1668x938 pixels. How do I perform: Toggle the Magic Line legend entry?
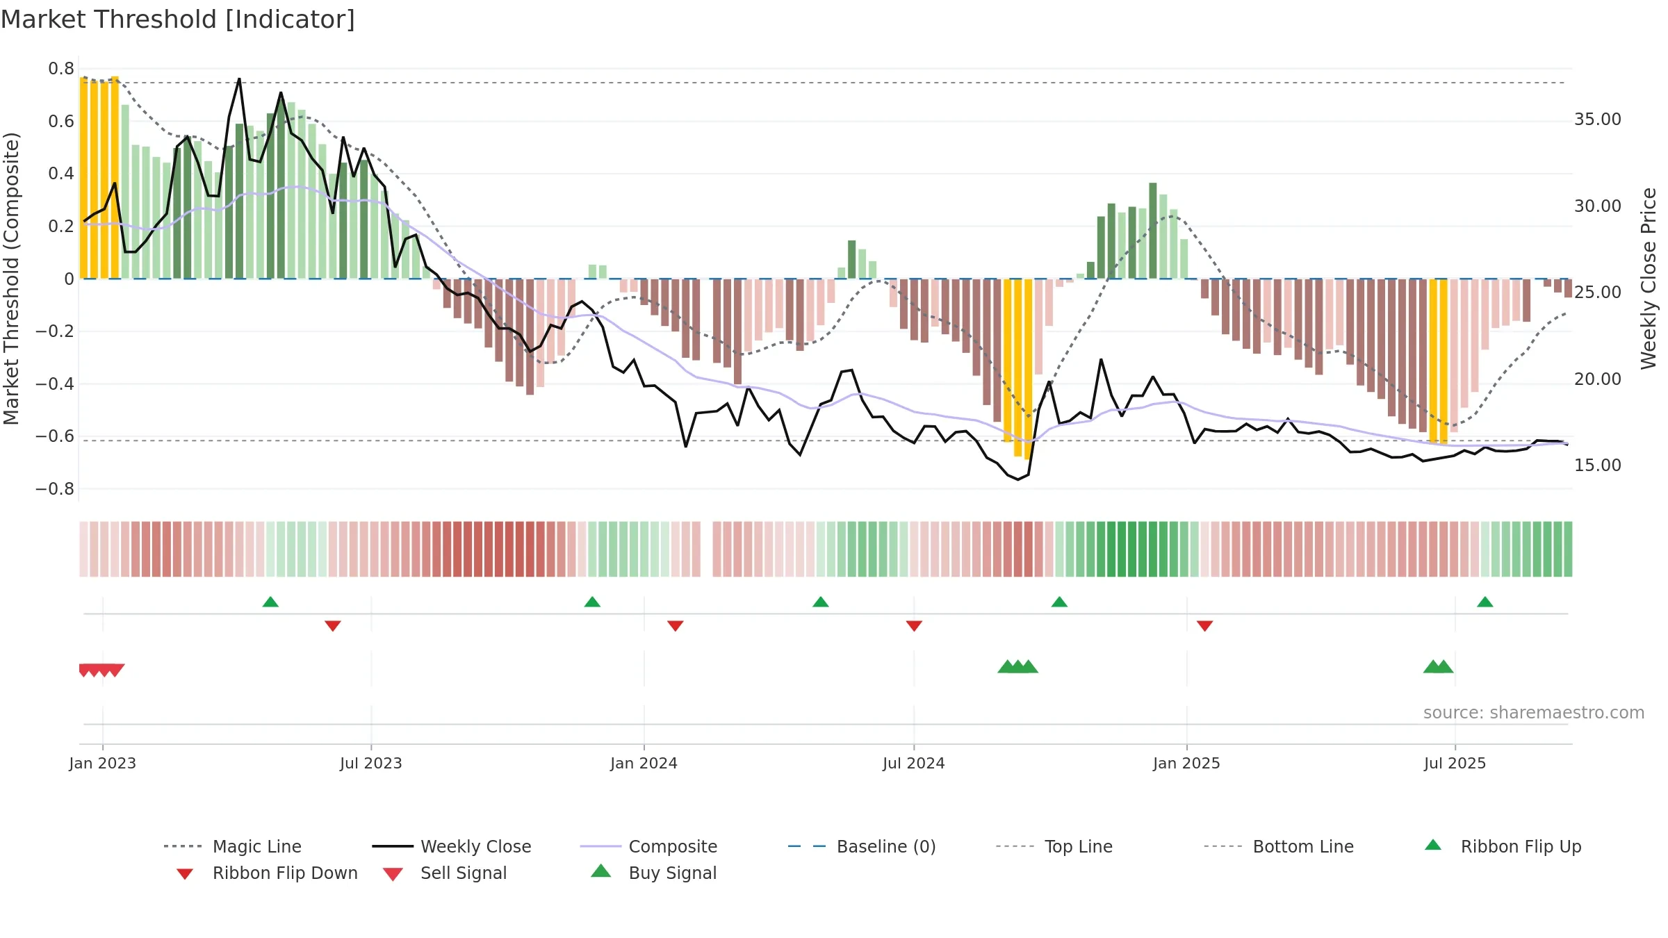232,846
